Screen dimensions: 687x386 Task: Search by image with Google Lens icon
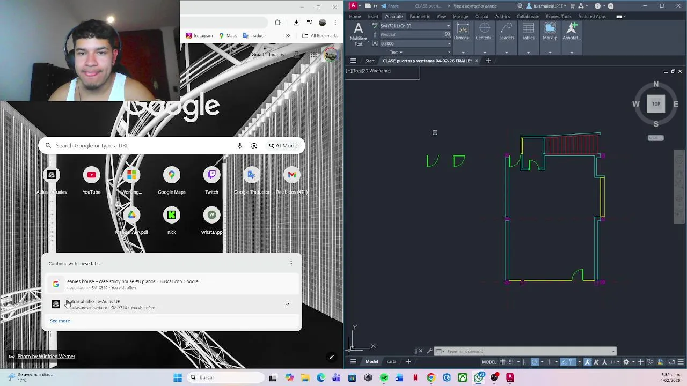(254, 145)
